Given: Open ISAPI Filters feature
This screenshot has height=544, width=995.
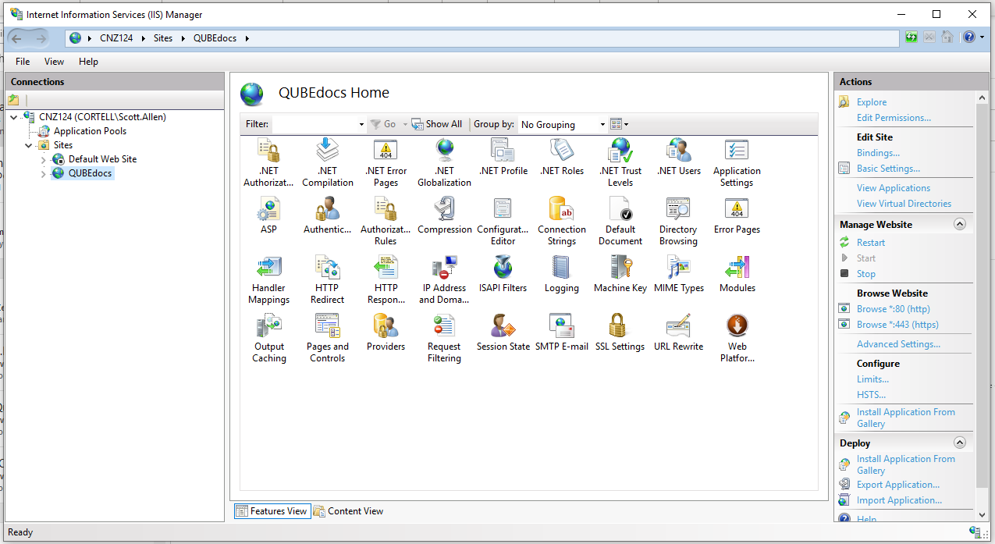Looking at the screenshot, I should click(503, 274).
